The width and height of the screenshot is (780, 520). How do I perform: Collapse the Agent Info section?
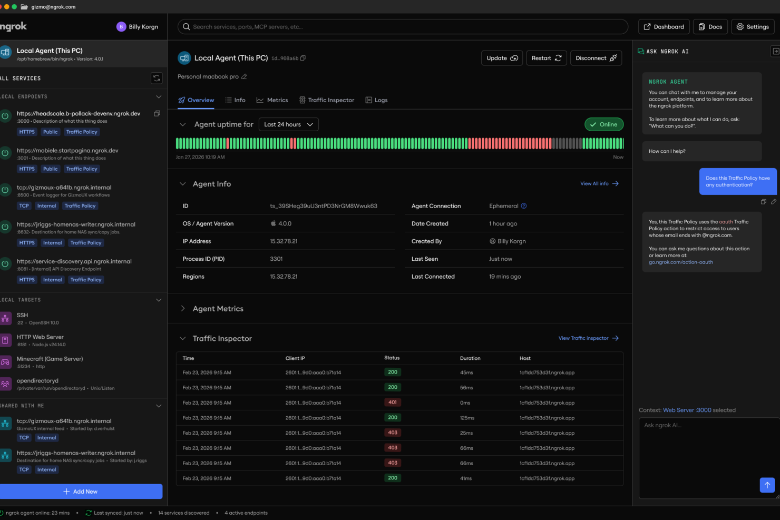click(x=183, y=184)
